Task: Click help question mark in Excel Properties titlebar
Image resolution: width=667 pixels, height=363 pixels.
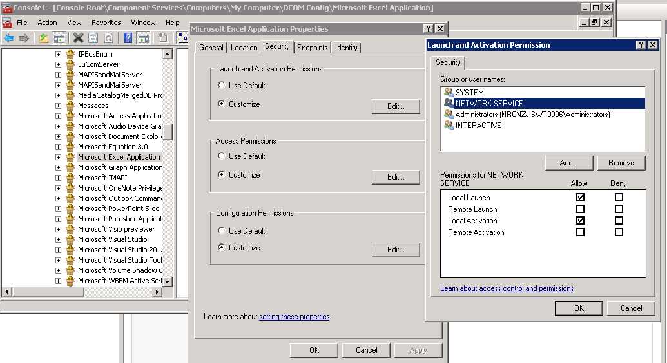Action: [429, 28]
